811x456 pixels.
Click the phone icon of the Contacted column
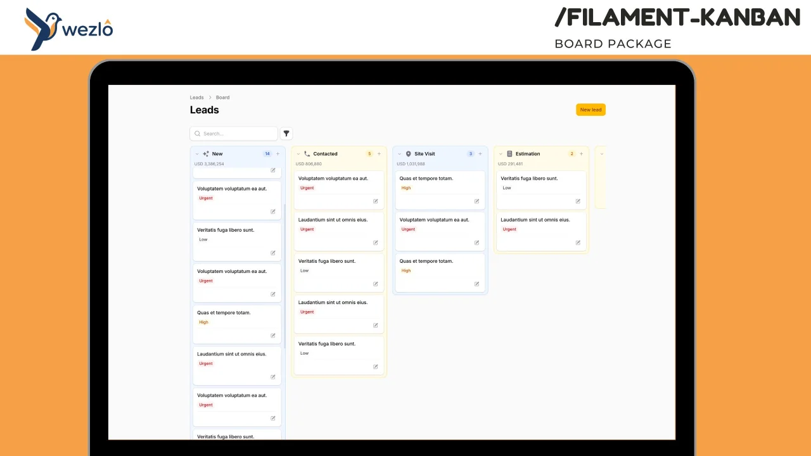pos(307,154)
